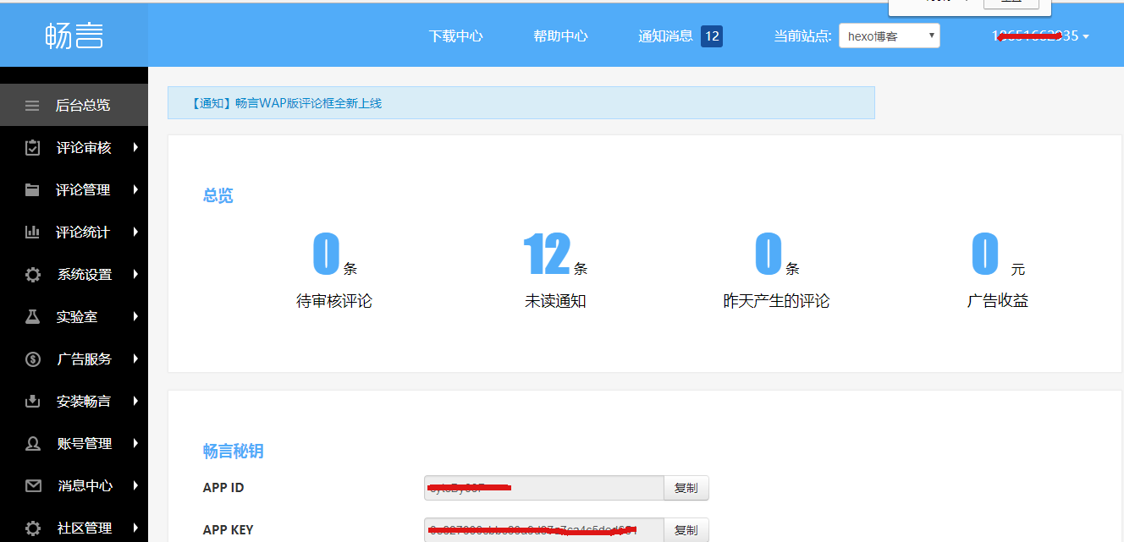Click the 未读通知 label
1124x542 pixels.
tap(555, 301)
